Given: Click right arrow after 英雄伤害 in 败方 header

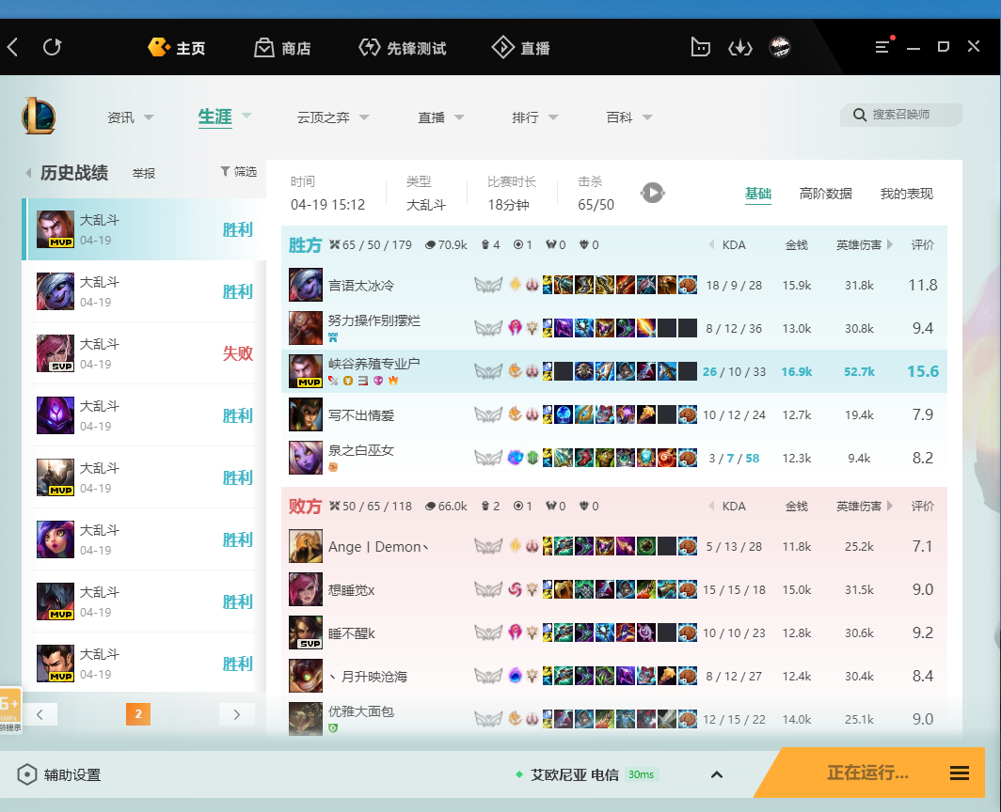Looking at the screenshot, I should pos(889,507).
